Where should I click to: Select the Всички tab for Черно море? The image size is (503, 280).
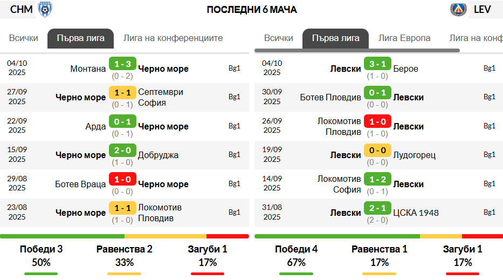pyautogui.click(x=23, y=38)
